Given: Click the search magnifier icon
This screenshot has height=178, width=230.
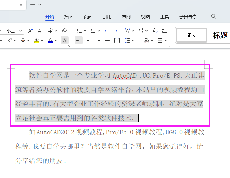Looking at the screenshot, I should coord(214,16).
